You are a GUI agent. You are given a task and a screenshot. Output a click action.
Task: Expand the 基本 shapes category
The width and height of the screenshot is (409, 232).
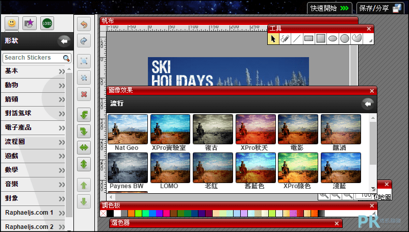(x=33, y=71)
